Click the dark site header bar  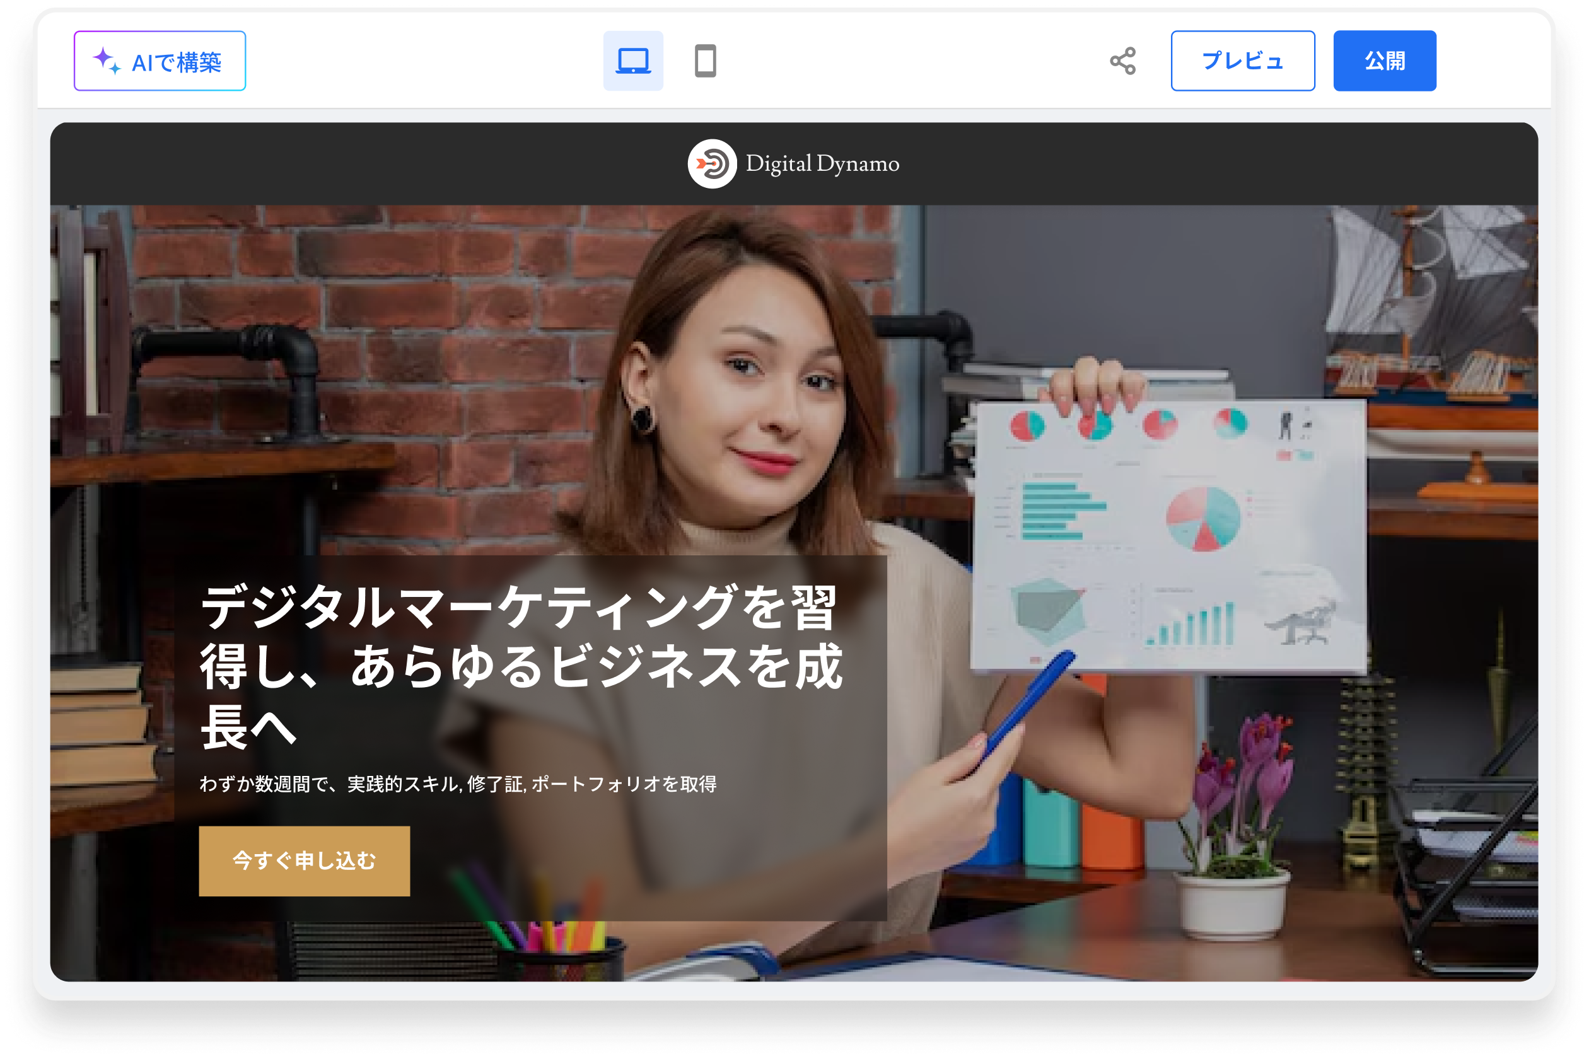tap(405, 163)
